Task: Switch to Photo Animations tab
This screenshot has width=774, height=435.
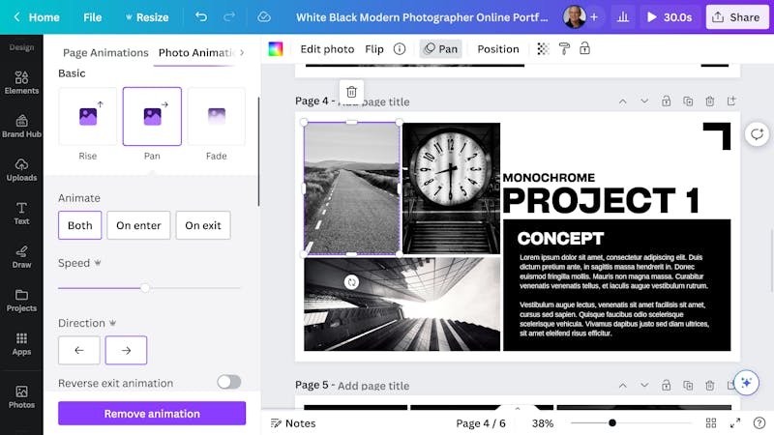Action: (196, 53)
